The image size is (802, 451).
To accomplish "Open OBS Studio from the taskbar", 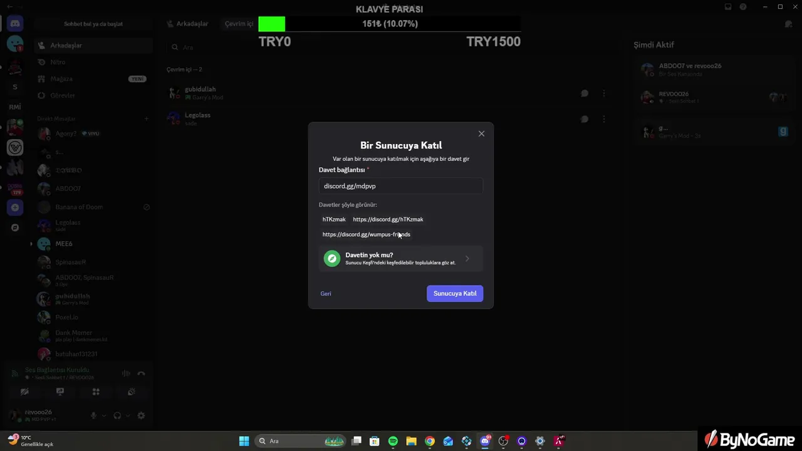I will click(503, 441).
